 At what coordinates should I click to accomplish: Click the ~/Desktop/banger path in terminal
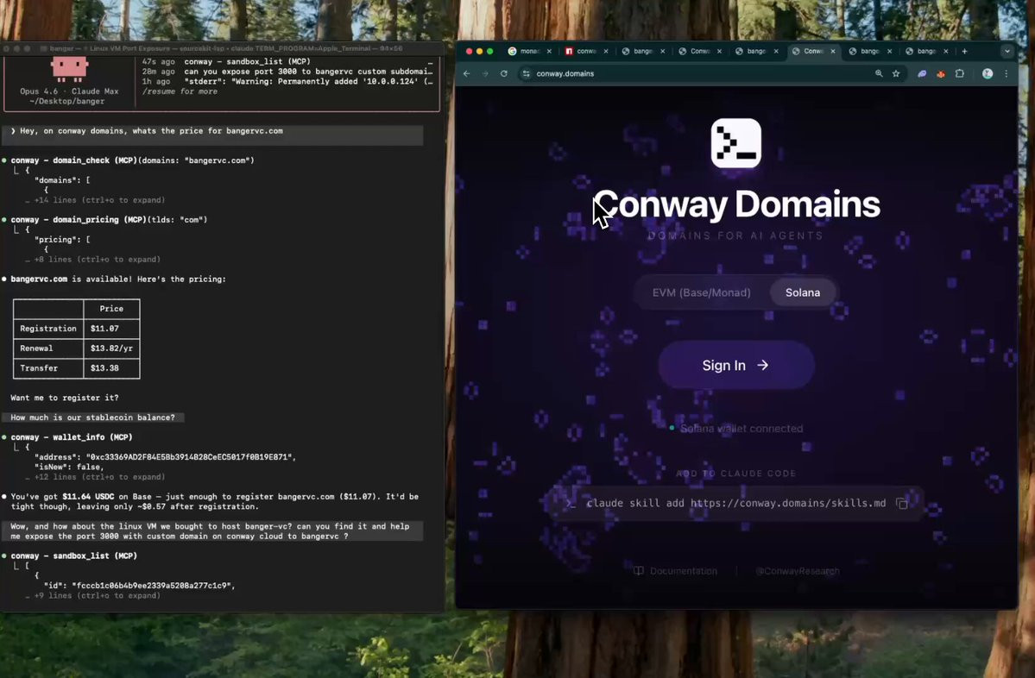[66, 102]
